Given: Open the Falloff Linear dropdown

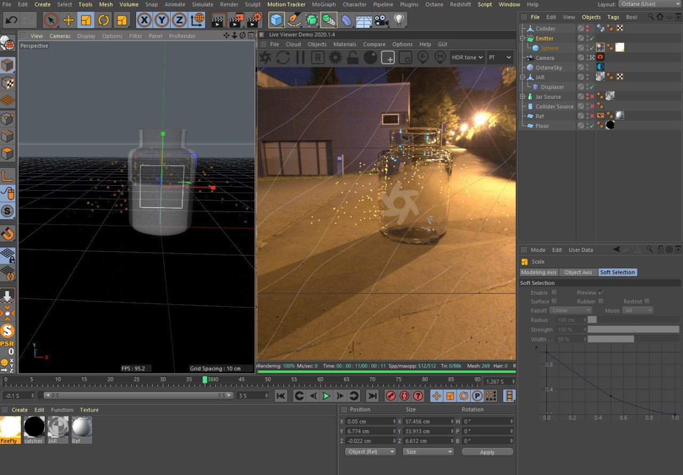Looking at the screenshot, I should click(571, 310).
